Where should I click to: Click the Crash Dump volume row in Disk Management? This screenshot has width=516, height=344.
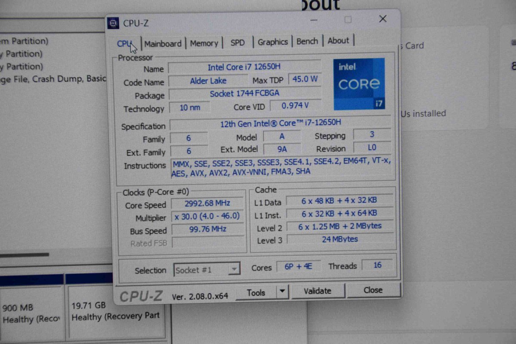52,79
